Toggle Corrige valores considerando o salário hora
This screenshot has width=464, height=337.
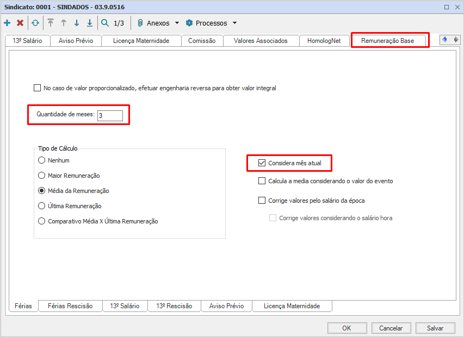click(x=273, y=218)
